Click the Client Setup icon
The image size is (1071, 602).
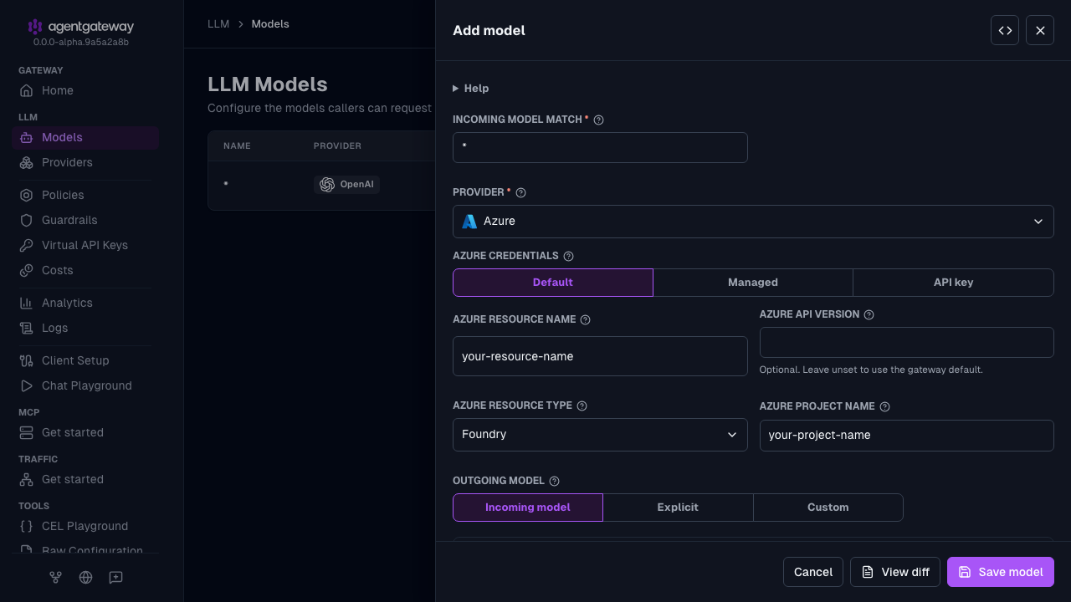(x=27, y=360)
